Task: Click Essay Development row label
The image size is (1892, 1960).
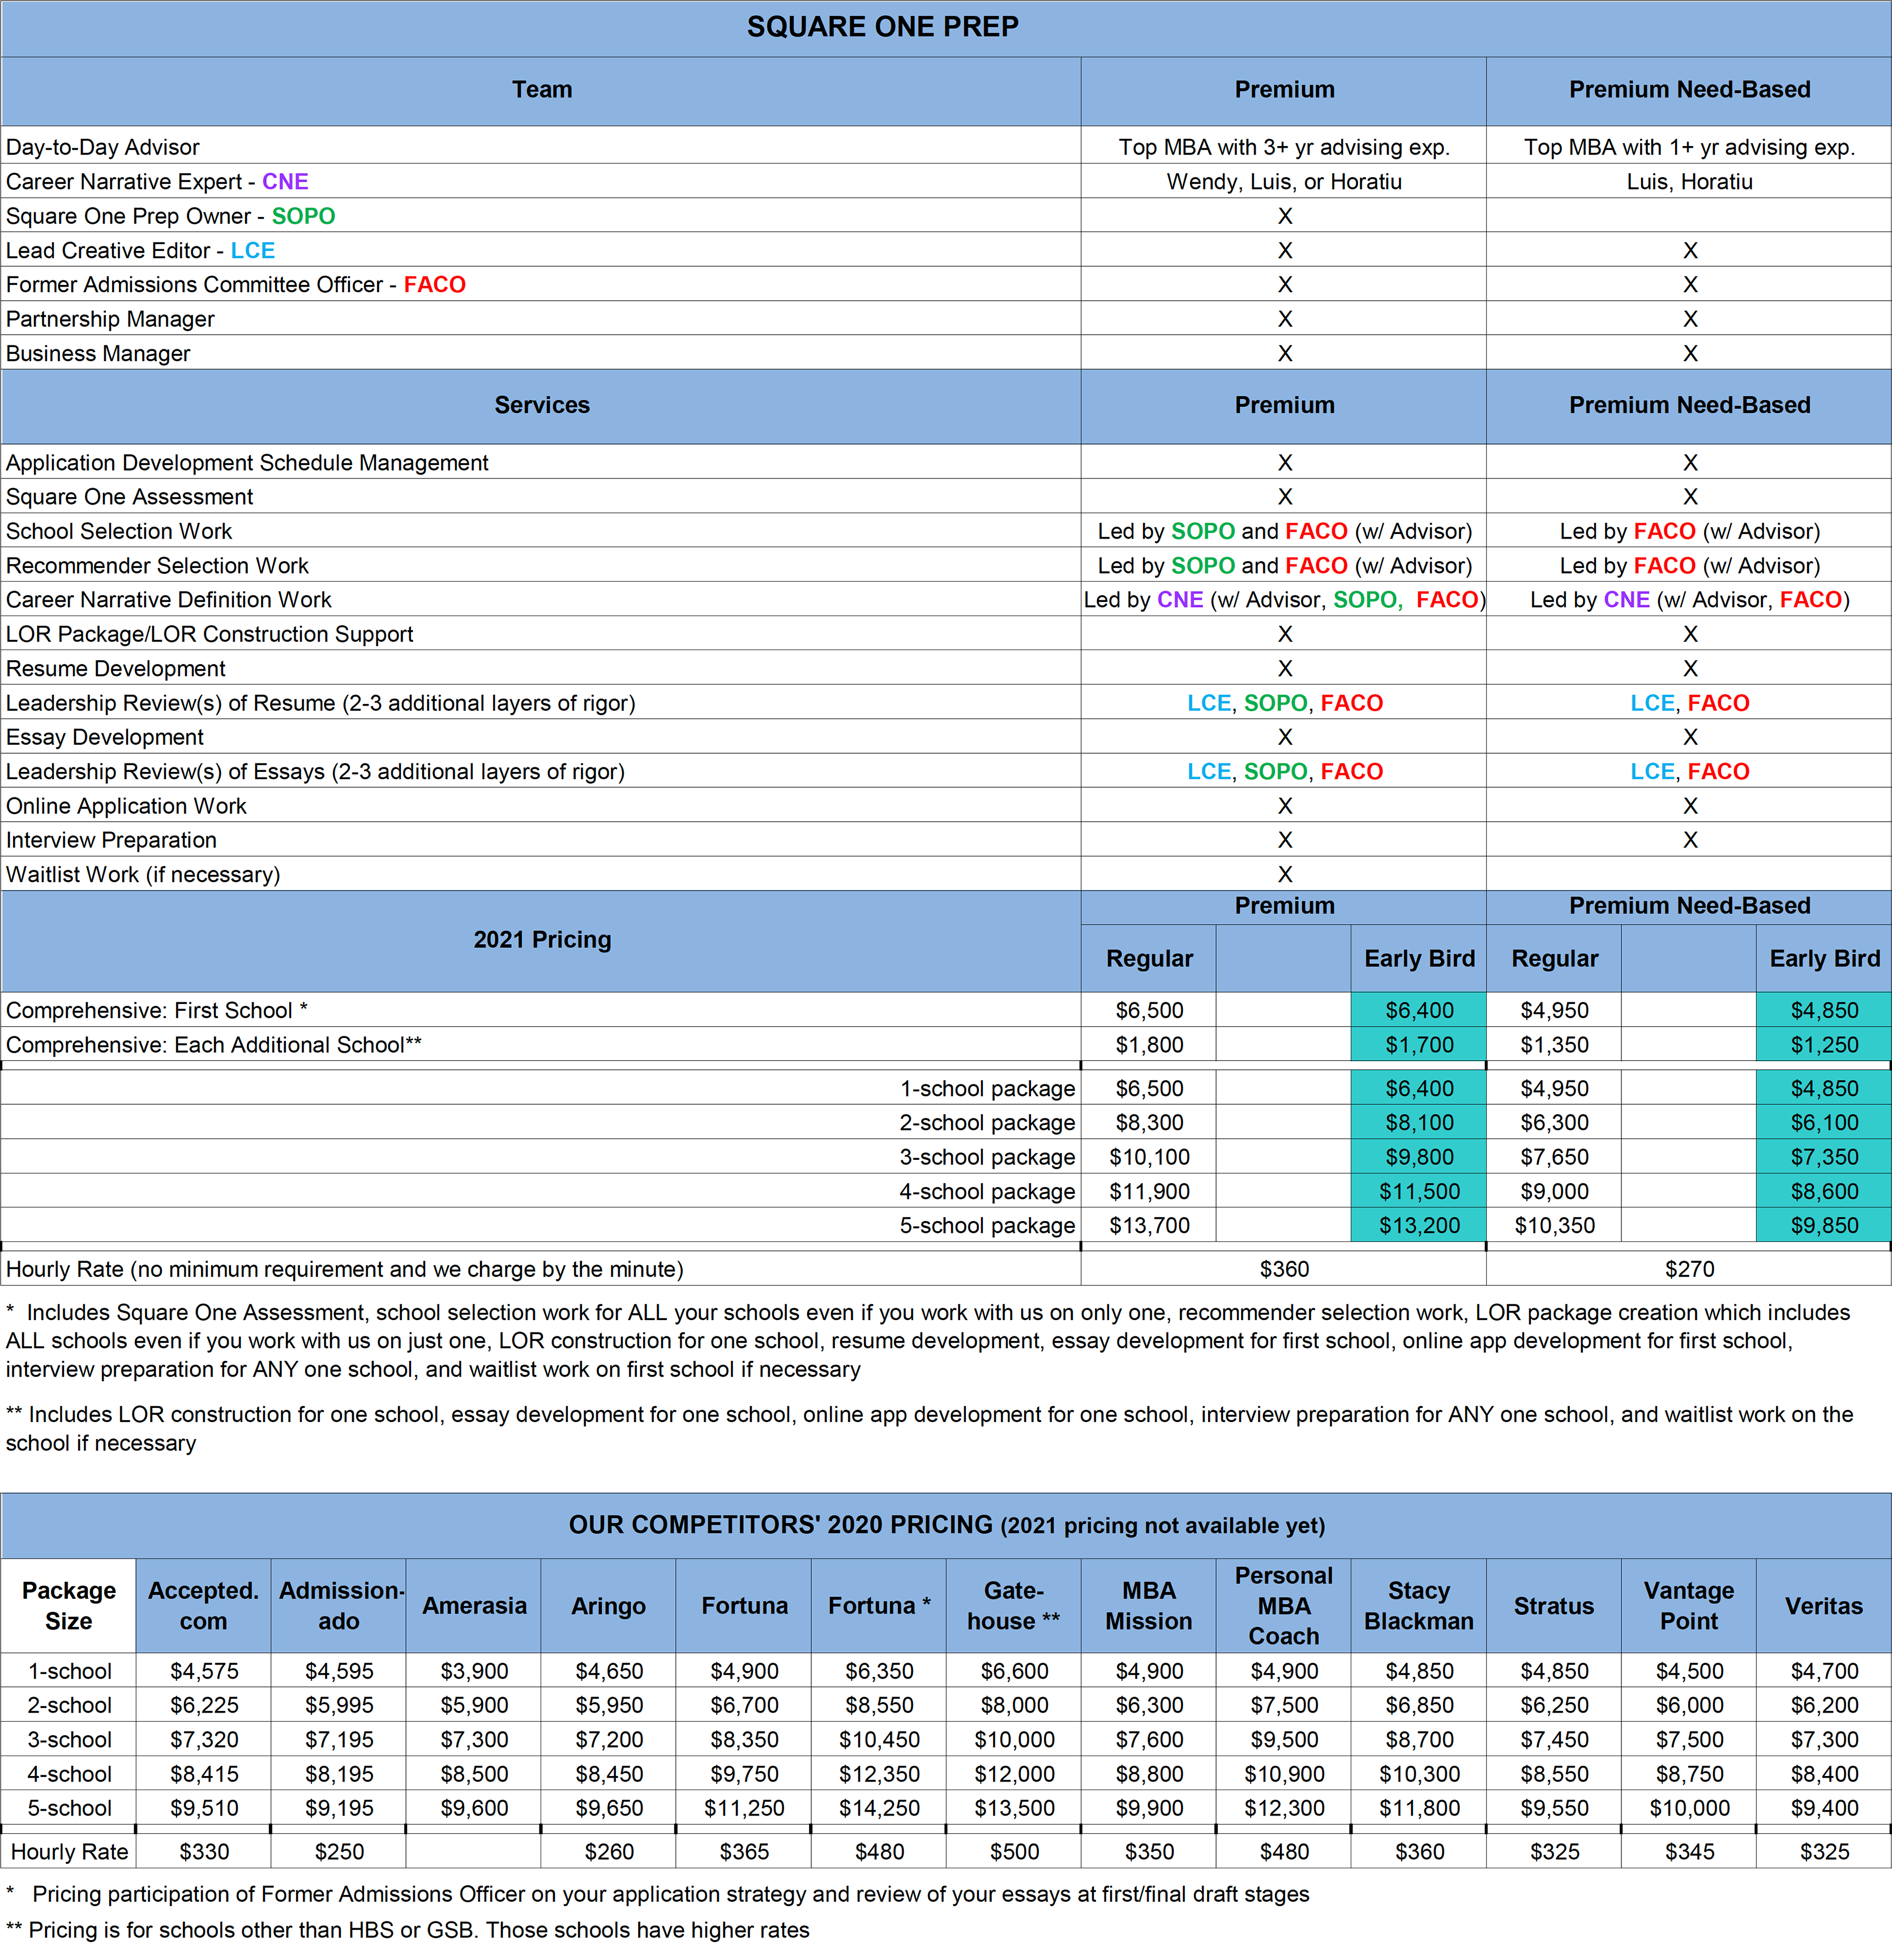Action: [x=105, y=737]
